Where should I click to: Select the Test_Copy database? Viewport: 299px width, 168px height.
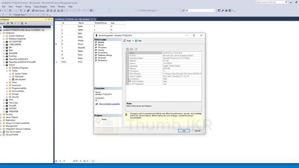click(13, 103)
